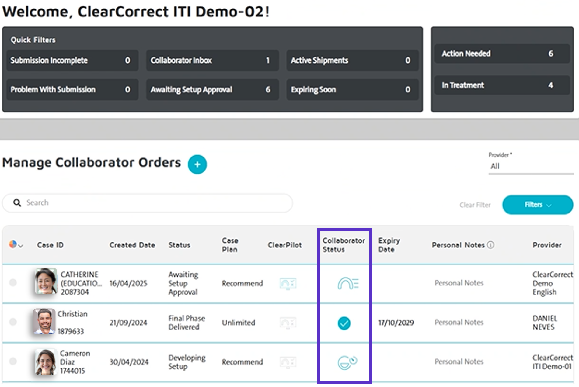Open Cameron Diaz's patient photo thumbnail
The width and height of the screenshot is (579, 387).
click(46, 362)
